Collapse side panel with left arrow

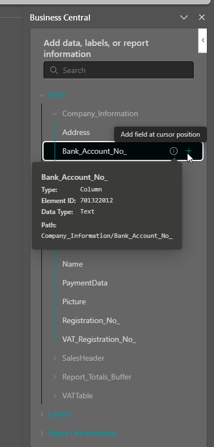[202, 40]
